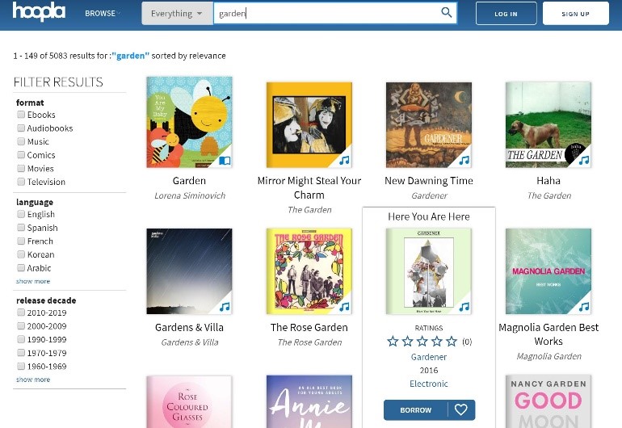This screenshot has width=622, height=428.
Task: Tick the 2010-2019 release decade filter
Action: 21,313
